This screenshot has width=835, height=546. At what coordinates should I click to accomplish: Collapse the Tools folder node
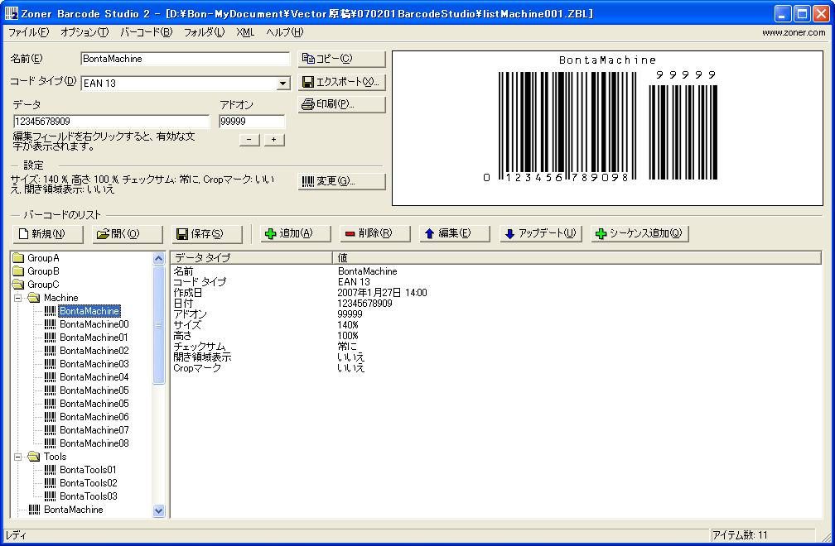tap(17, 457)
